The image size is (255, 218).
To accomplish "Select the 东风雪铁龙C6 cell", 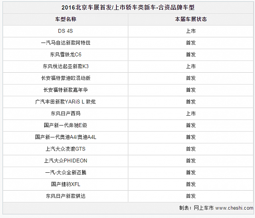I will [65, 55].
